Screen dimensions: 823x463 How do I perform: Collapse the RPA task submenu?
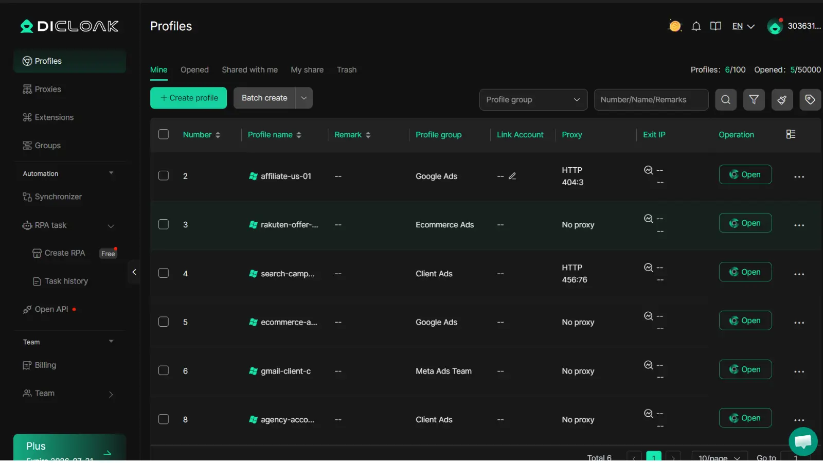[111, 226]
